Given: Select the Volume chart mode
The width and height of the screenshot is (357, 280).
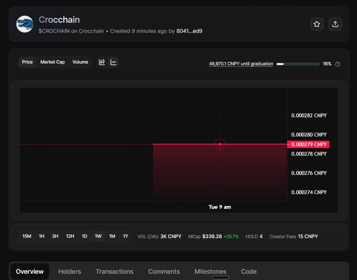Looking at the screenshot, I should [80, 62].
